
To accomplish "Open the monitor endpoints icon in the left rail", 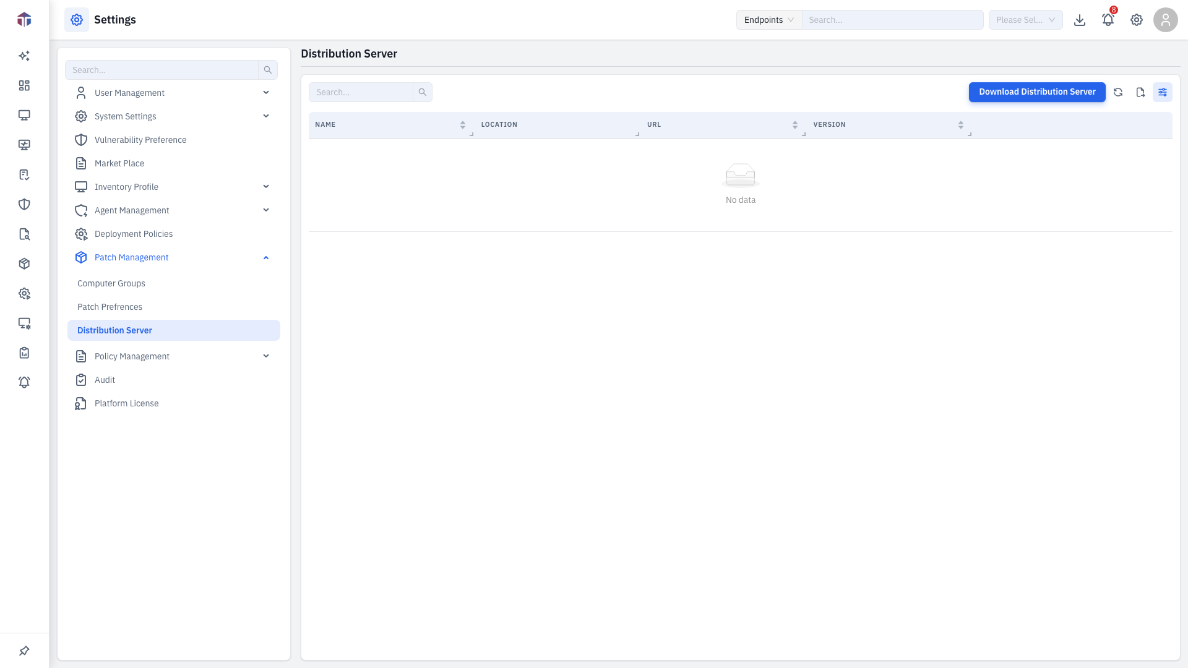I will [x=24, y=115].
